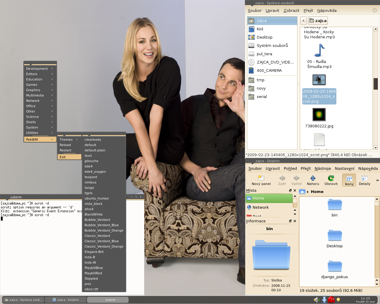Expand the Utilities submenu
Viewport: 380px width, 304px height.
click(x=40, y=133)
